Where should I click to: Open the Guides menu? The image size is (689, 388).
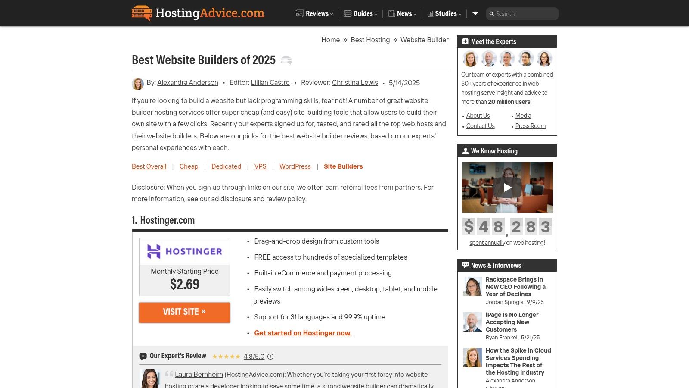(361, 14)
